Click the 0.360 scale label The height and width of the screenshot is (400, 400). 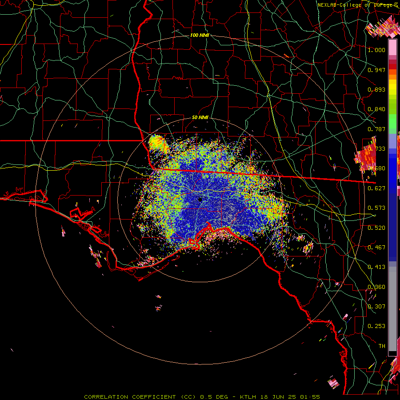click(x=376, y=287)
